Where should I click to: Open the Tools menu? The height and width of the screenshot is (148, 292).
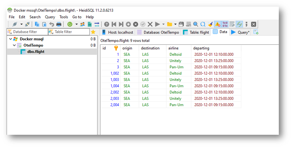(64, 17)
